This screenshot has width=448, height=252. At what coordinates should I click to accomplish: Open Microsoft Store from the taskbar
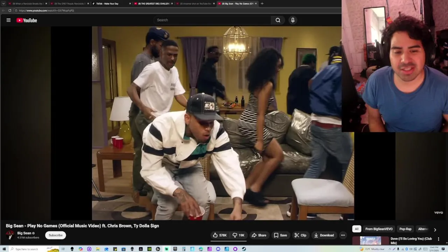124,249
